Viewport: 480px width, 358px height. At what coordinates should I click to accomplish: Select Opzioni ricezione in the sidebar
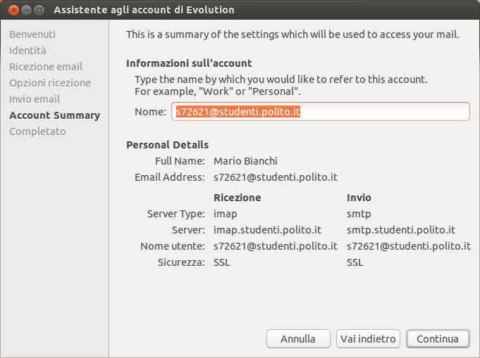pyautogui.click(x=50, y=83)
